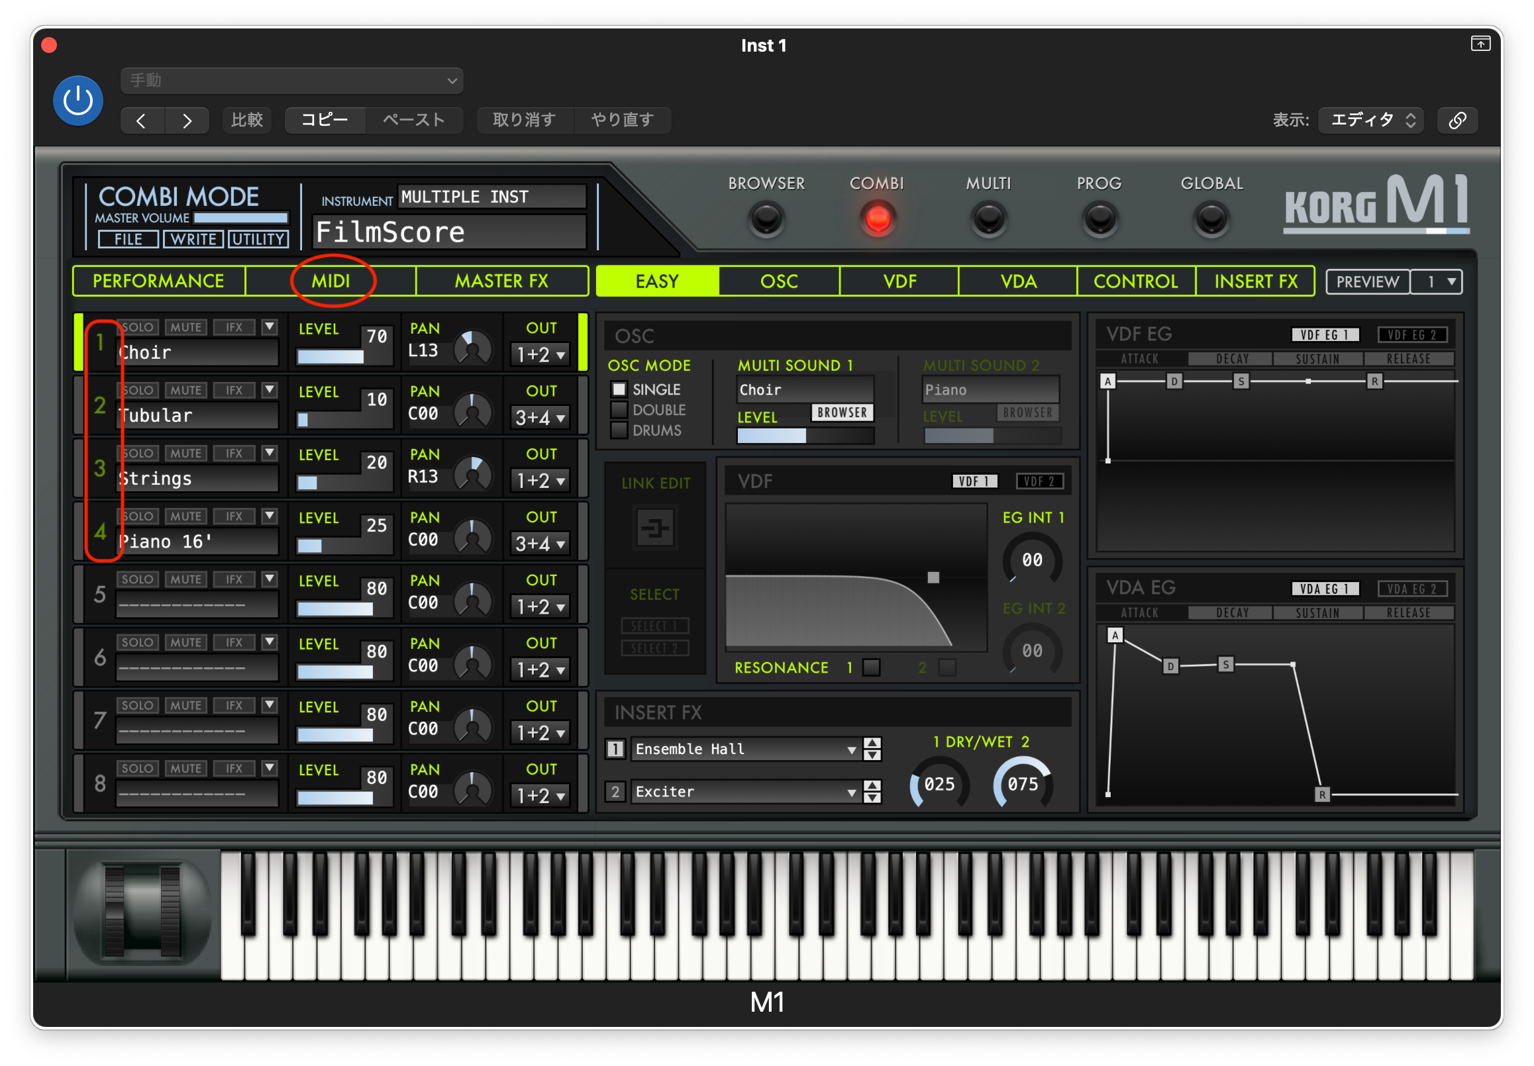Toggle Resonance 1 checkbox
Screen dimensions: 1534x1066
(x=871, y=667)
